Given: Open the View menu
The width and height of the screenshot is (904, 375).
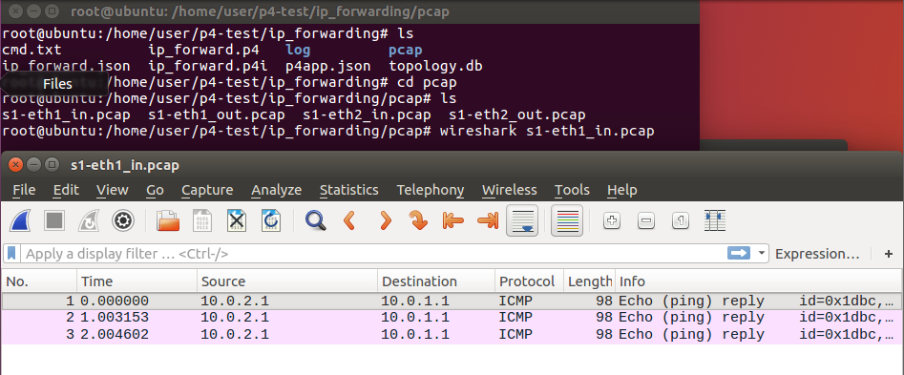Looking at the screenshot, I should click(113, 190).
